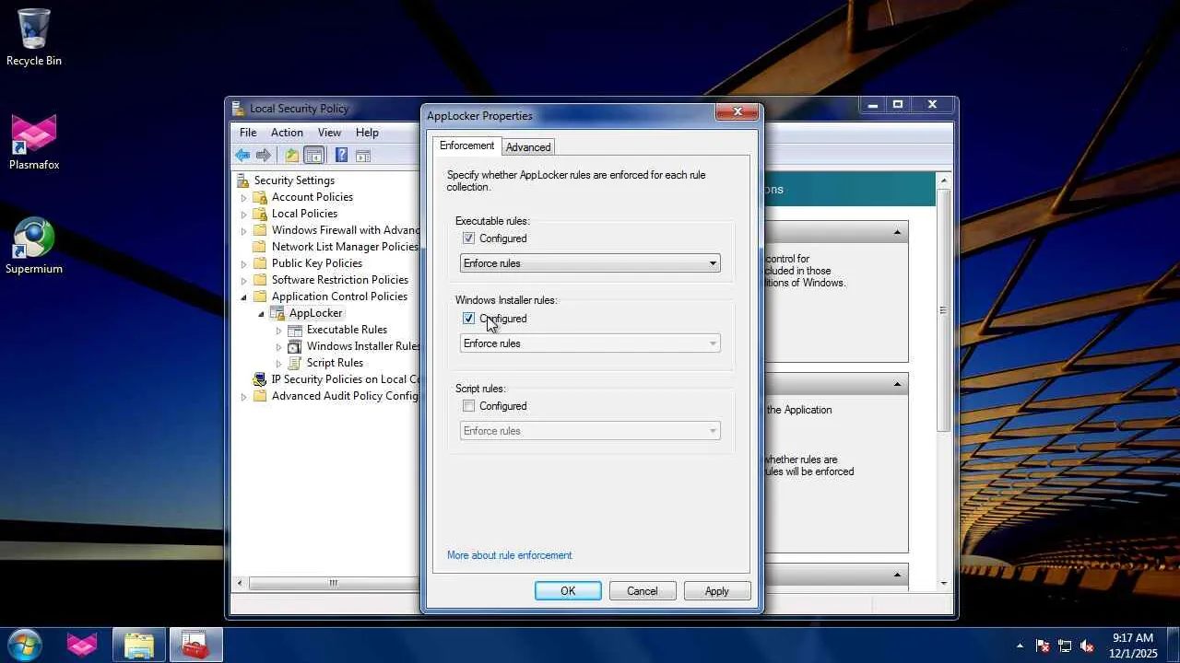The width and height of the screenshot is (1180, 663).
Task: Expand the Executable Rules node
Action: (279, 331)
